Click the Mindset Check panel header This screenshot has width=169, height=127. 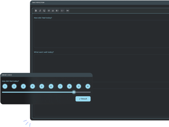[x=46, y=75]
